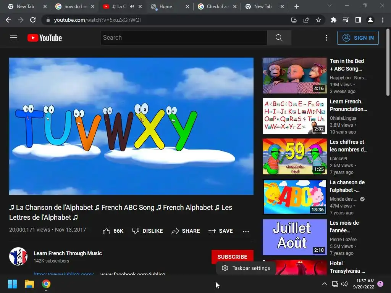Click the address bar URL
This screenshot has width=391, height=293.
click(97, 20)
